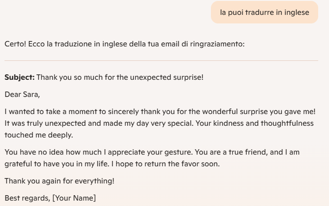Image resolution: width=329 pixels, height=206 pixels.
Task: Click the bold 'Subject:' label
Action: (19, 78)
